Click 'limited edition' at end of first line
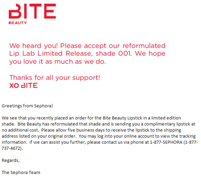Image resolution: width=201 pixels, height=177 pixels. (166, 118)
